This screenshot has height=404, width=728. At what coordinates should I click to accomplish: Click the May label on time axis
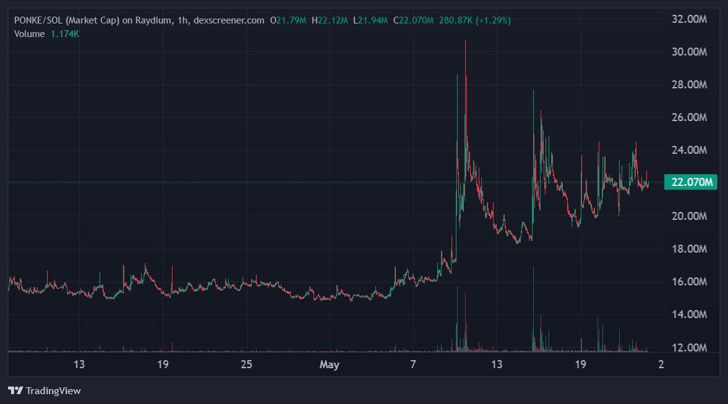(329, 364)
